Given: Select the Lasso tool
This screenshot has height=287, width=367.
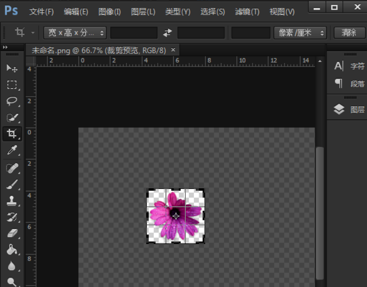Looking at the screenshot, I should click(x=12, y=101).
